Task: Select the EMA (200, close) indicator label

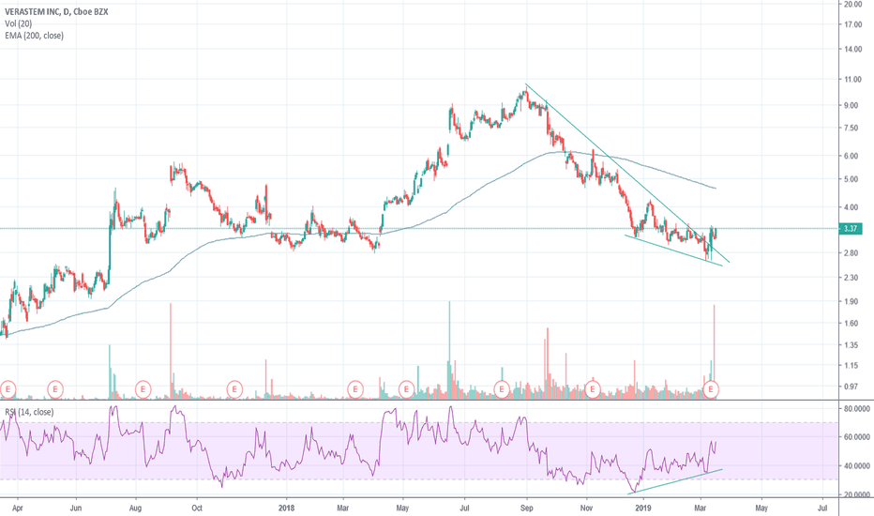Action: tap(34, 36)
